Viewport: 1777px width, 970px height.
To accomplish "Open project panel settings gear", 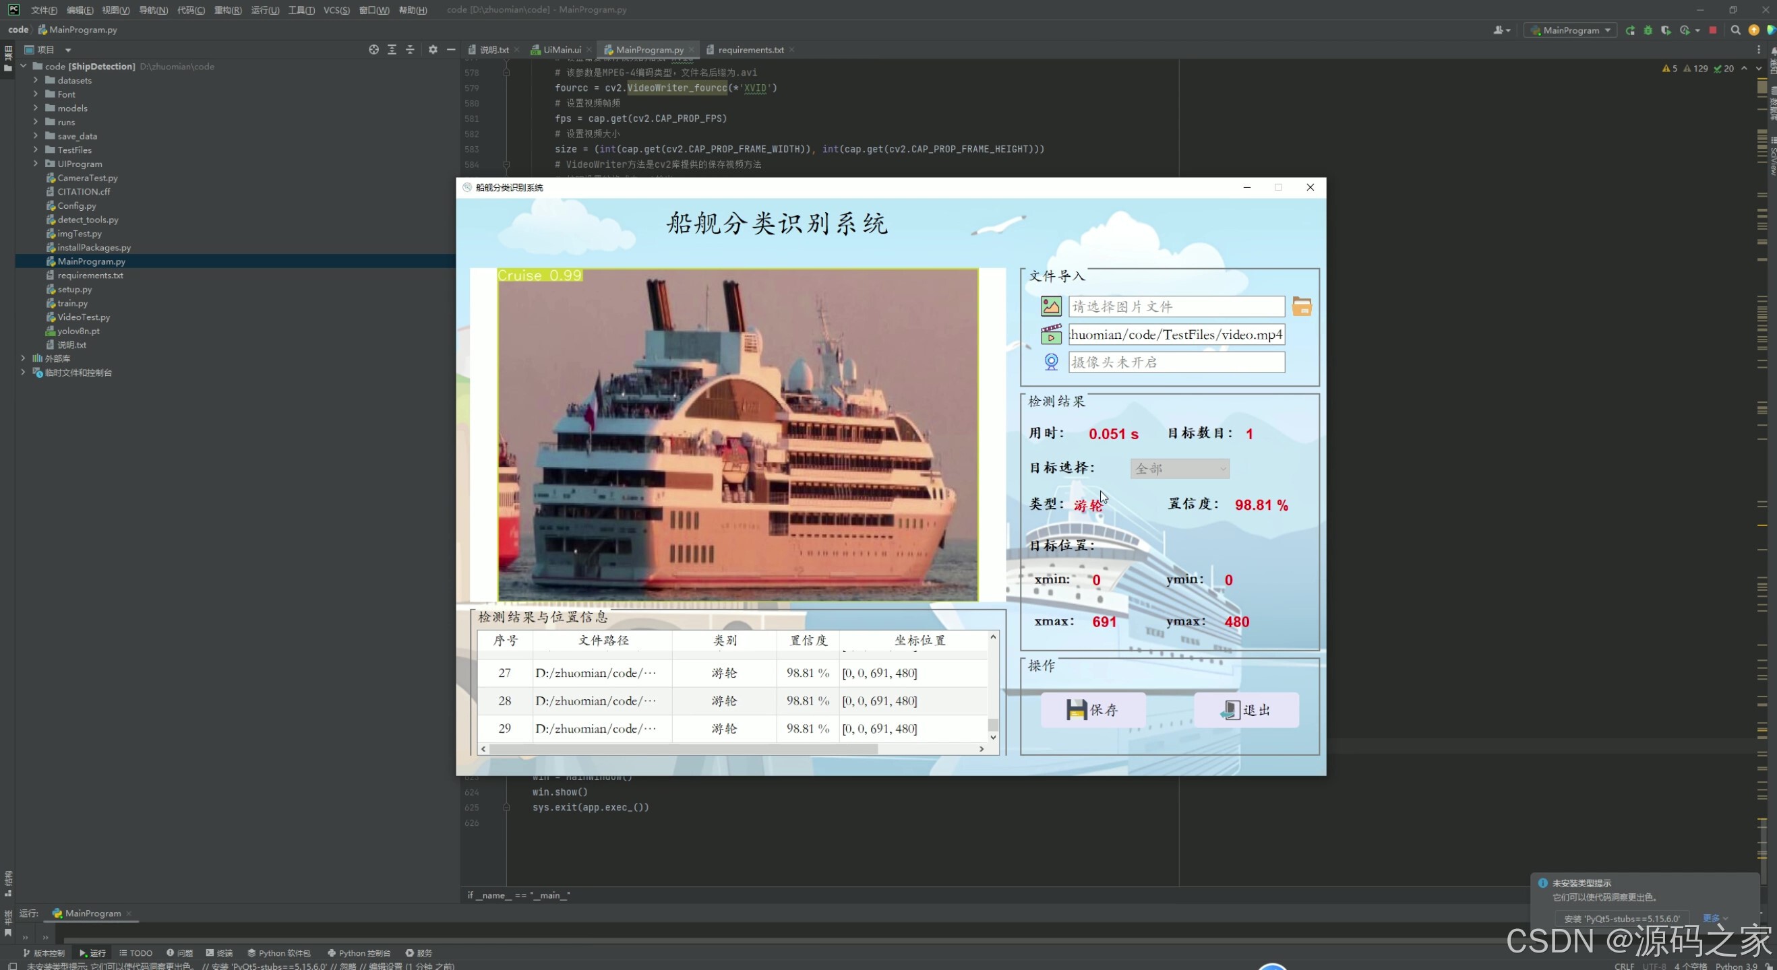I will [433, 50].
